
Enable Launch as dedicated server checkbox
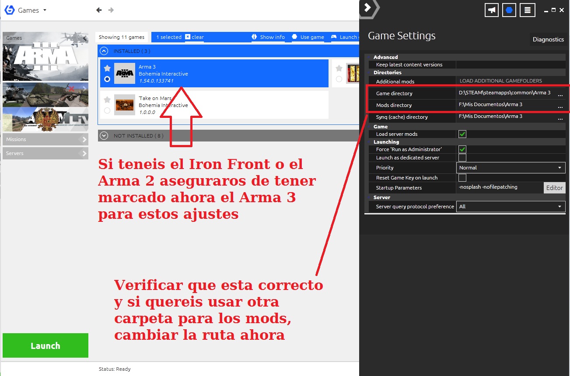pos(462,158)
